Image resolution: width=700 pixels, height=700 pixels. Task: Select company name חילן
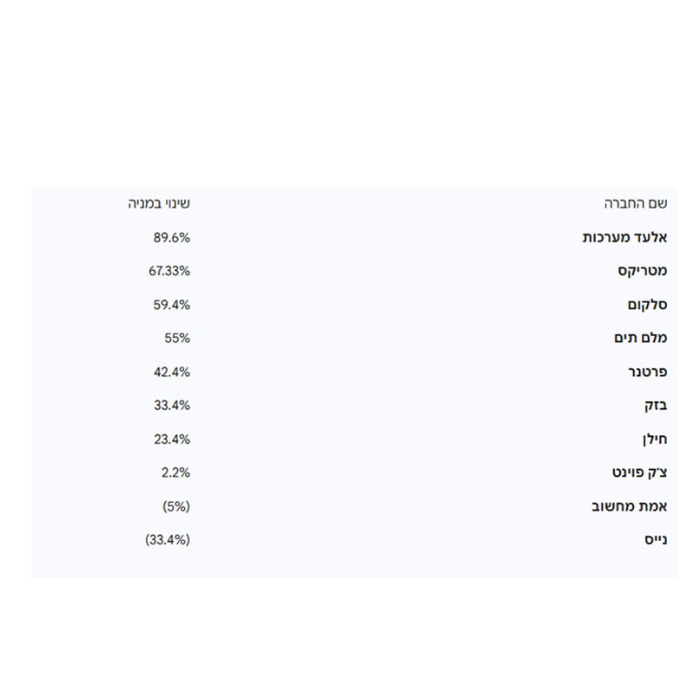click(654, 439)
